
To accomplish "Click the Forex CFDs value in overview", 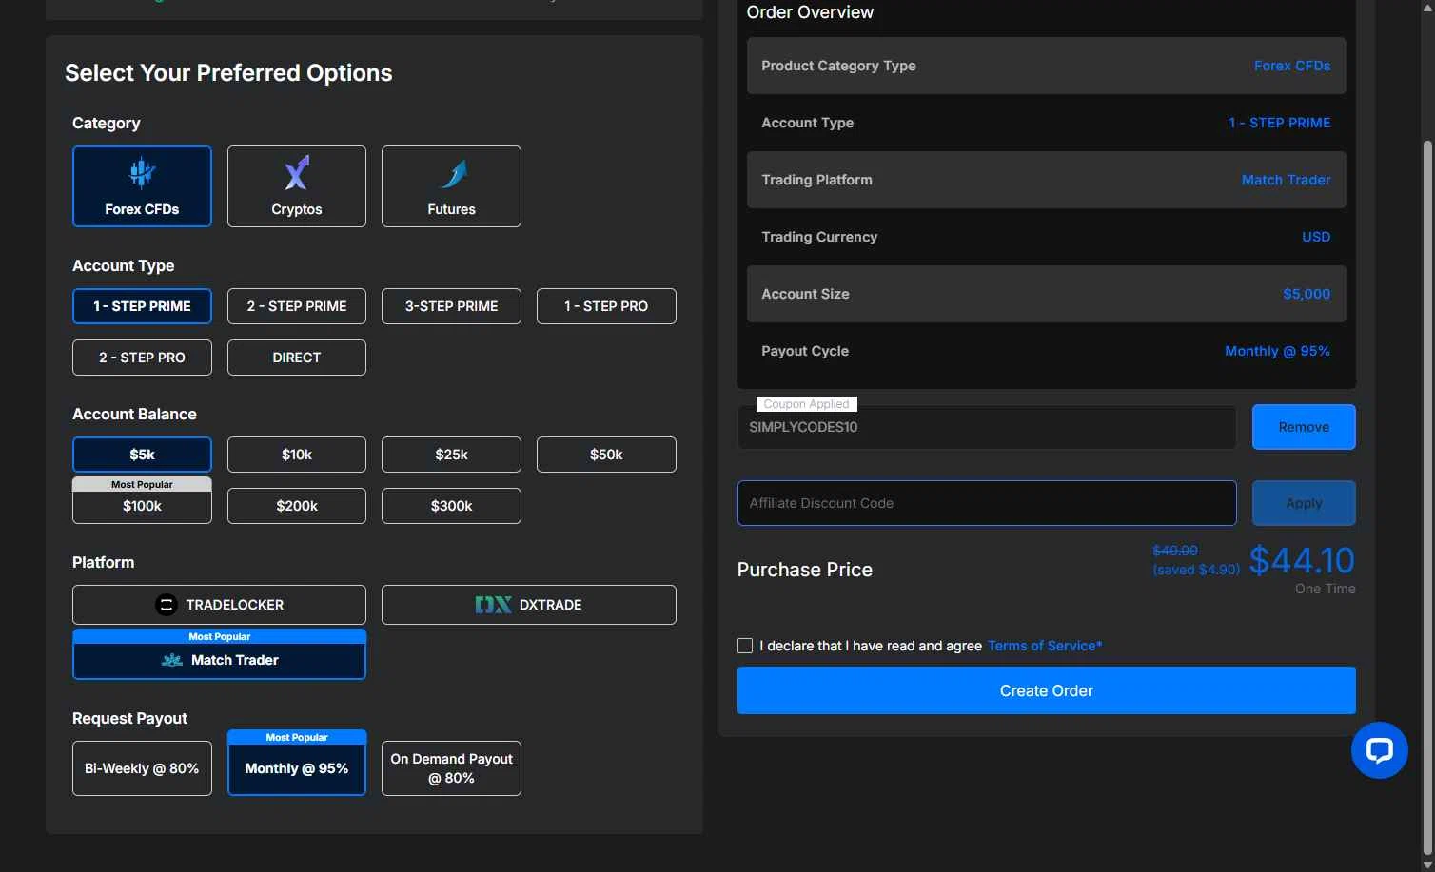I will tap(1292, 66).
